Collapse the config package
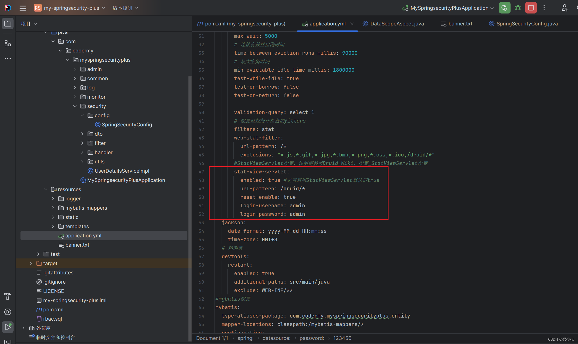The width and height of the screenshot is (578, 344). pos(82,115)
